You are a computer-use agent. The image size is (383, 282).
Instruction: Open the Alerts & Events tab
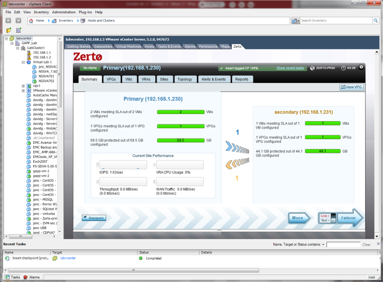click(214, 80)
